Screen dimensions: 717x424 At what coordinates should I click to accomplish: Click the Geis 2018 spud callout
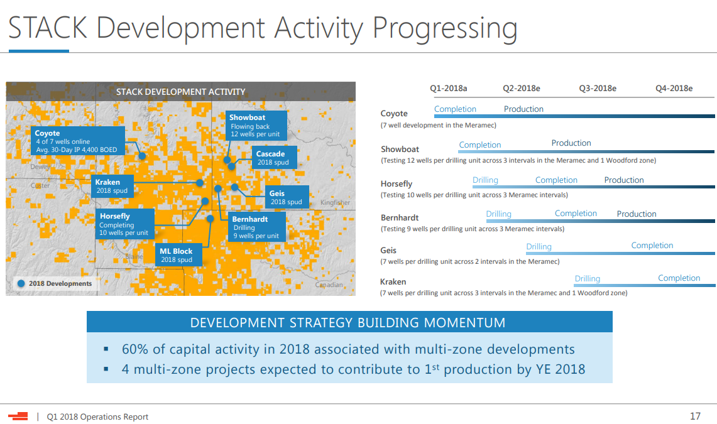click(x=287, y=197)
